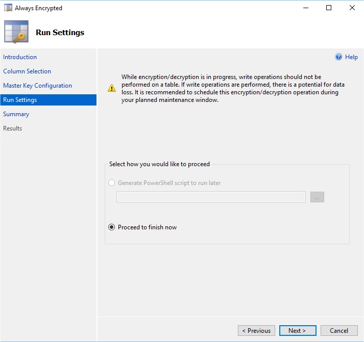364x342 pixels.
Task: Choose Generate PowerShell script to run later
Action: (x=112, y=183)
